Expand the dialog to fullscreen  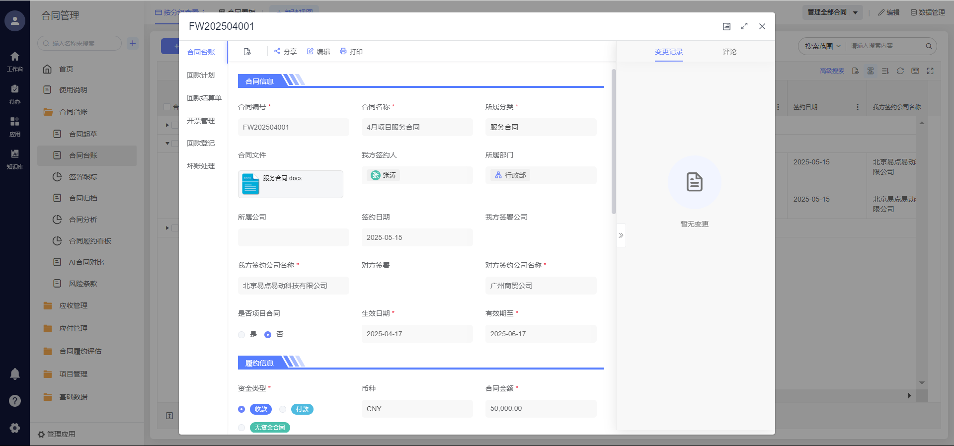[x=744, y=26]
